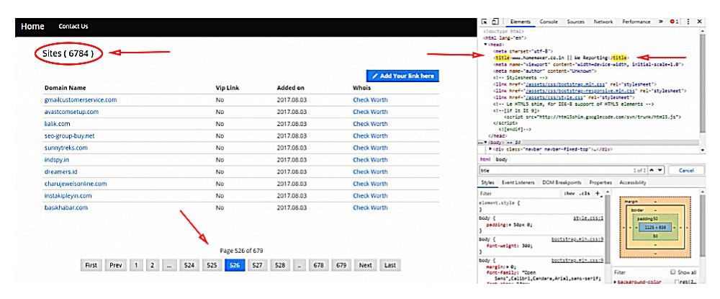Open the Performance tab
This screenshot has height=299, width=720.
point(636,22)
